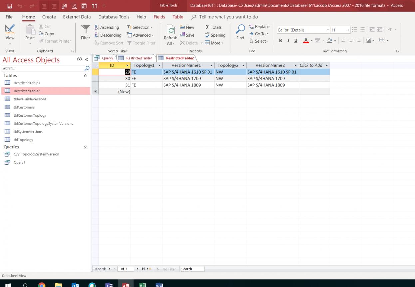415x287 pixels.
Task: Click the record navigator Search box
Action: pyautogui.click(x=192, y=269)
